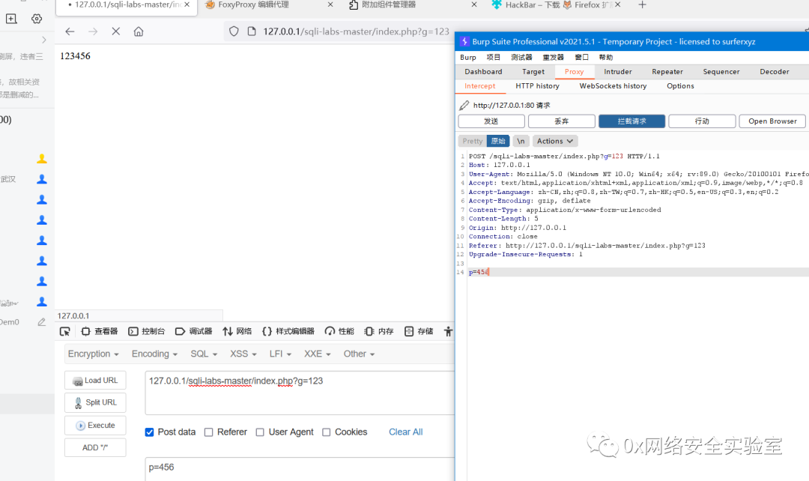Click the Clear All link
Viewport: 809px width, 481px height.
tap(405, 432)
